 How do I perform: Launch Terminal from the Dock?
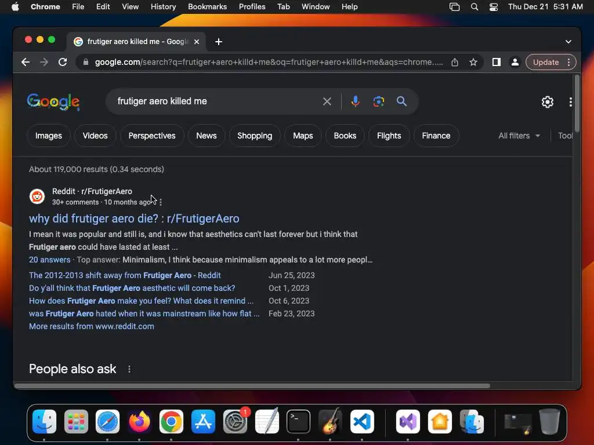pos(299,422)
